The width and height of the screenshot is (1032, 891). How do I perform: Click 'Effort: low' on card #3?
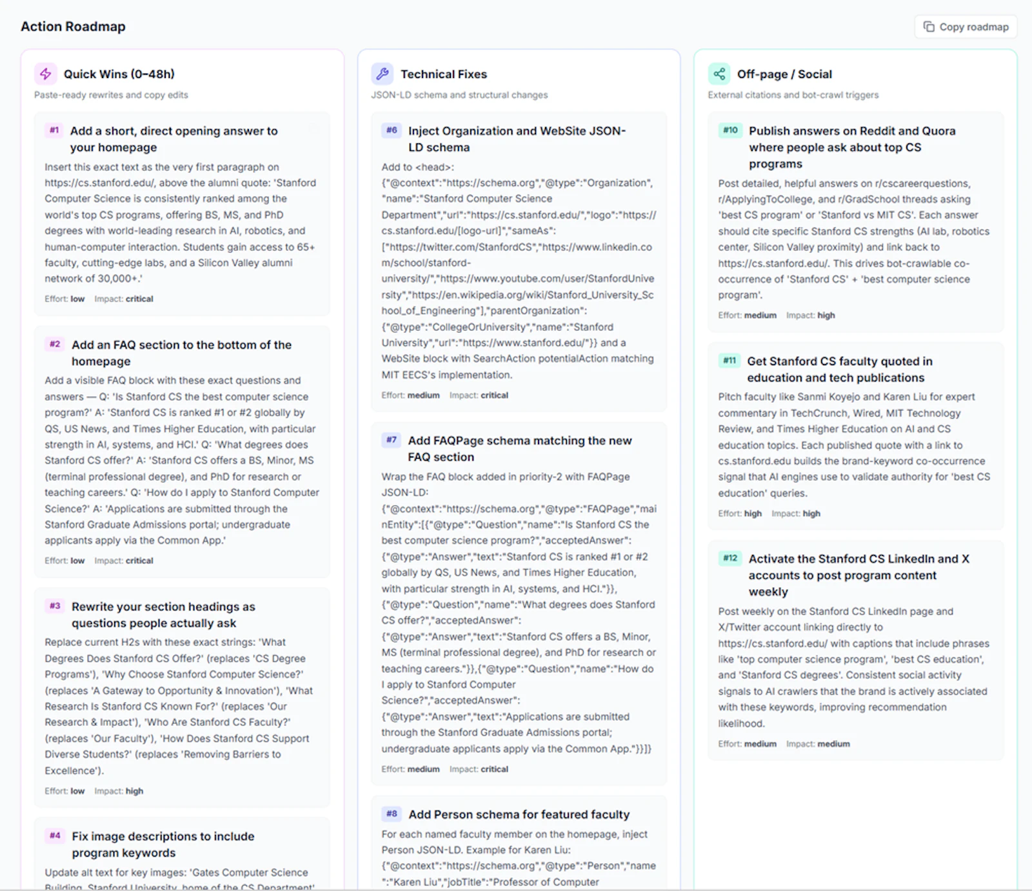coord(64,791)
